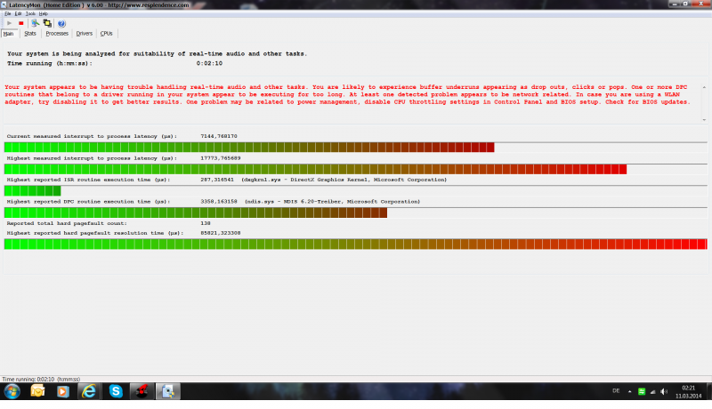Click the DE language indicator in the tray
Image resolution: width=712 pixels, height=409 pixels.
tap(616, 391)
